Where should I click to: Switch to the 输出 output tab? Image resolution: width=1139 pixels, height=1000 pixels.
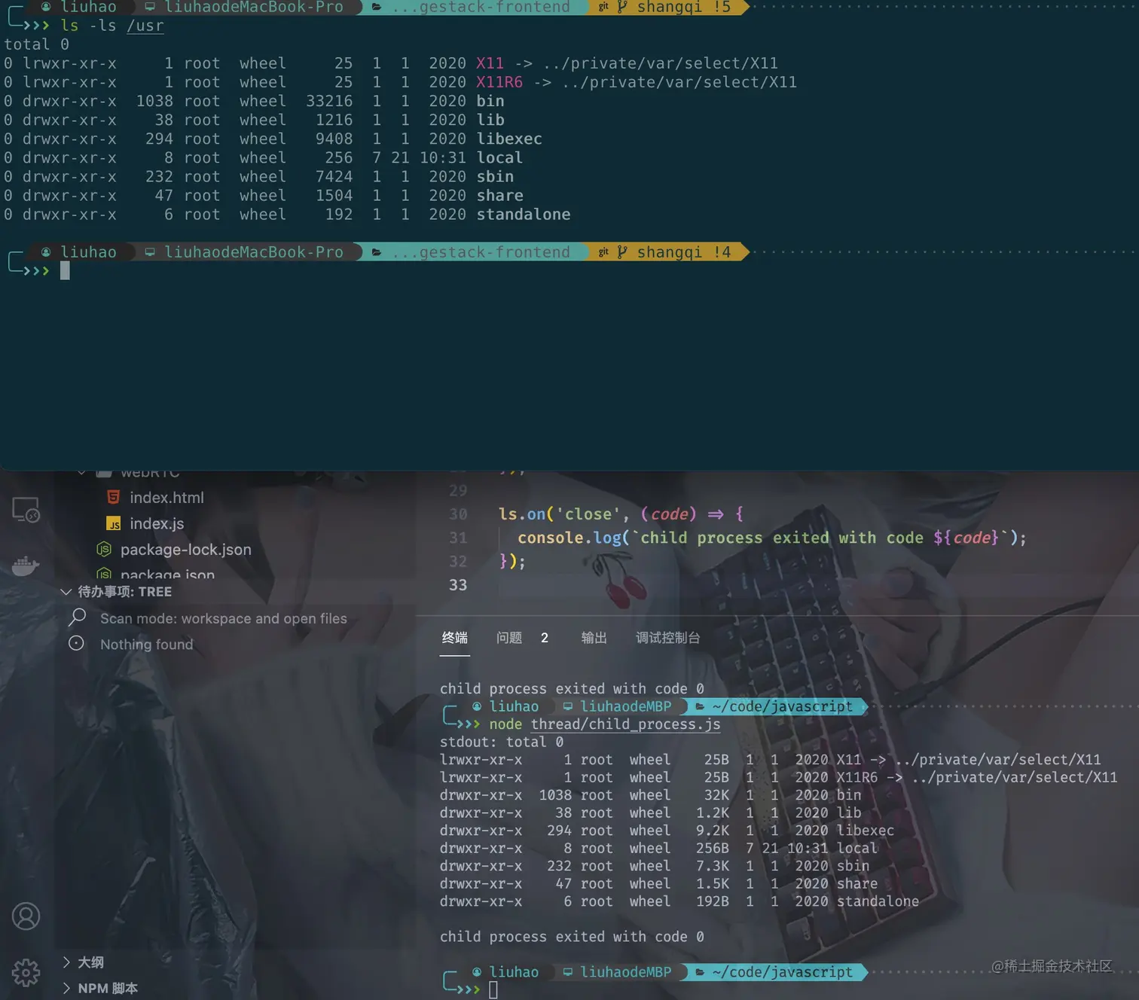[x=594, y=638]
